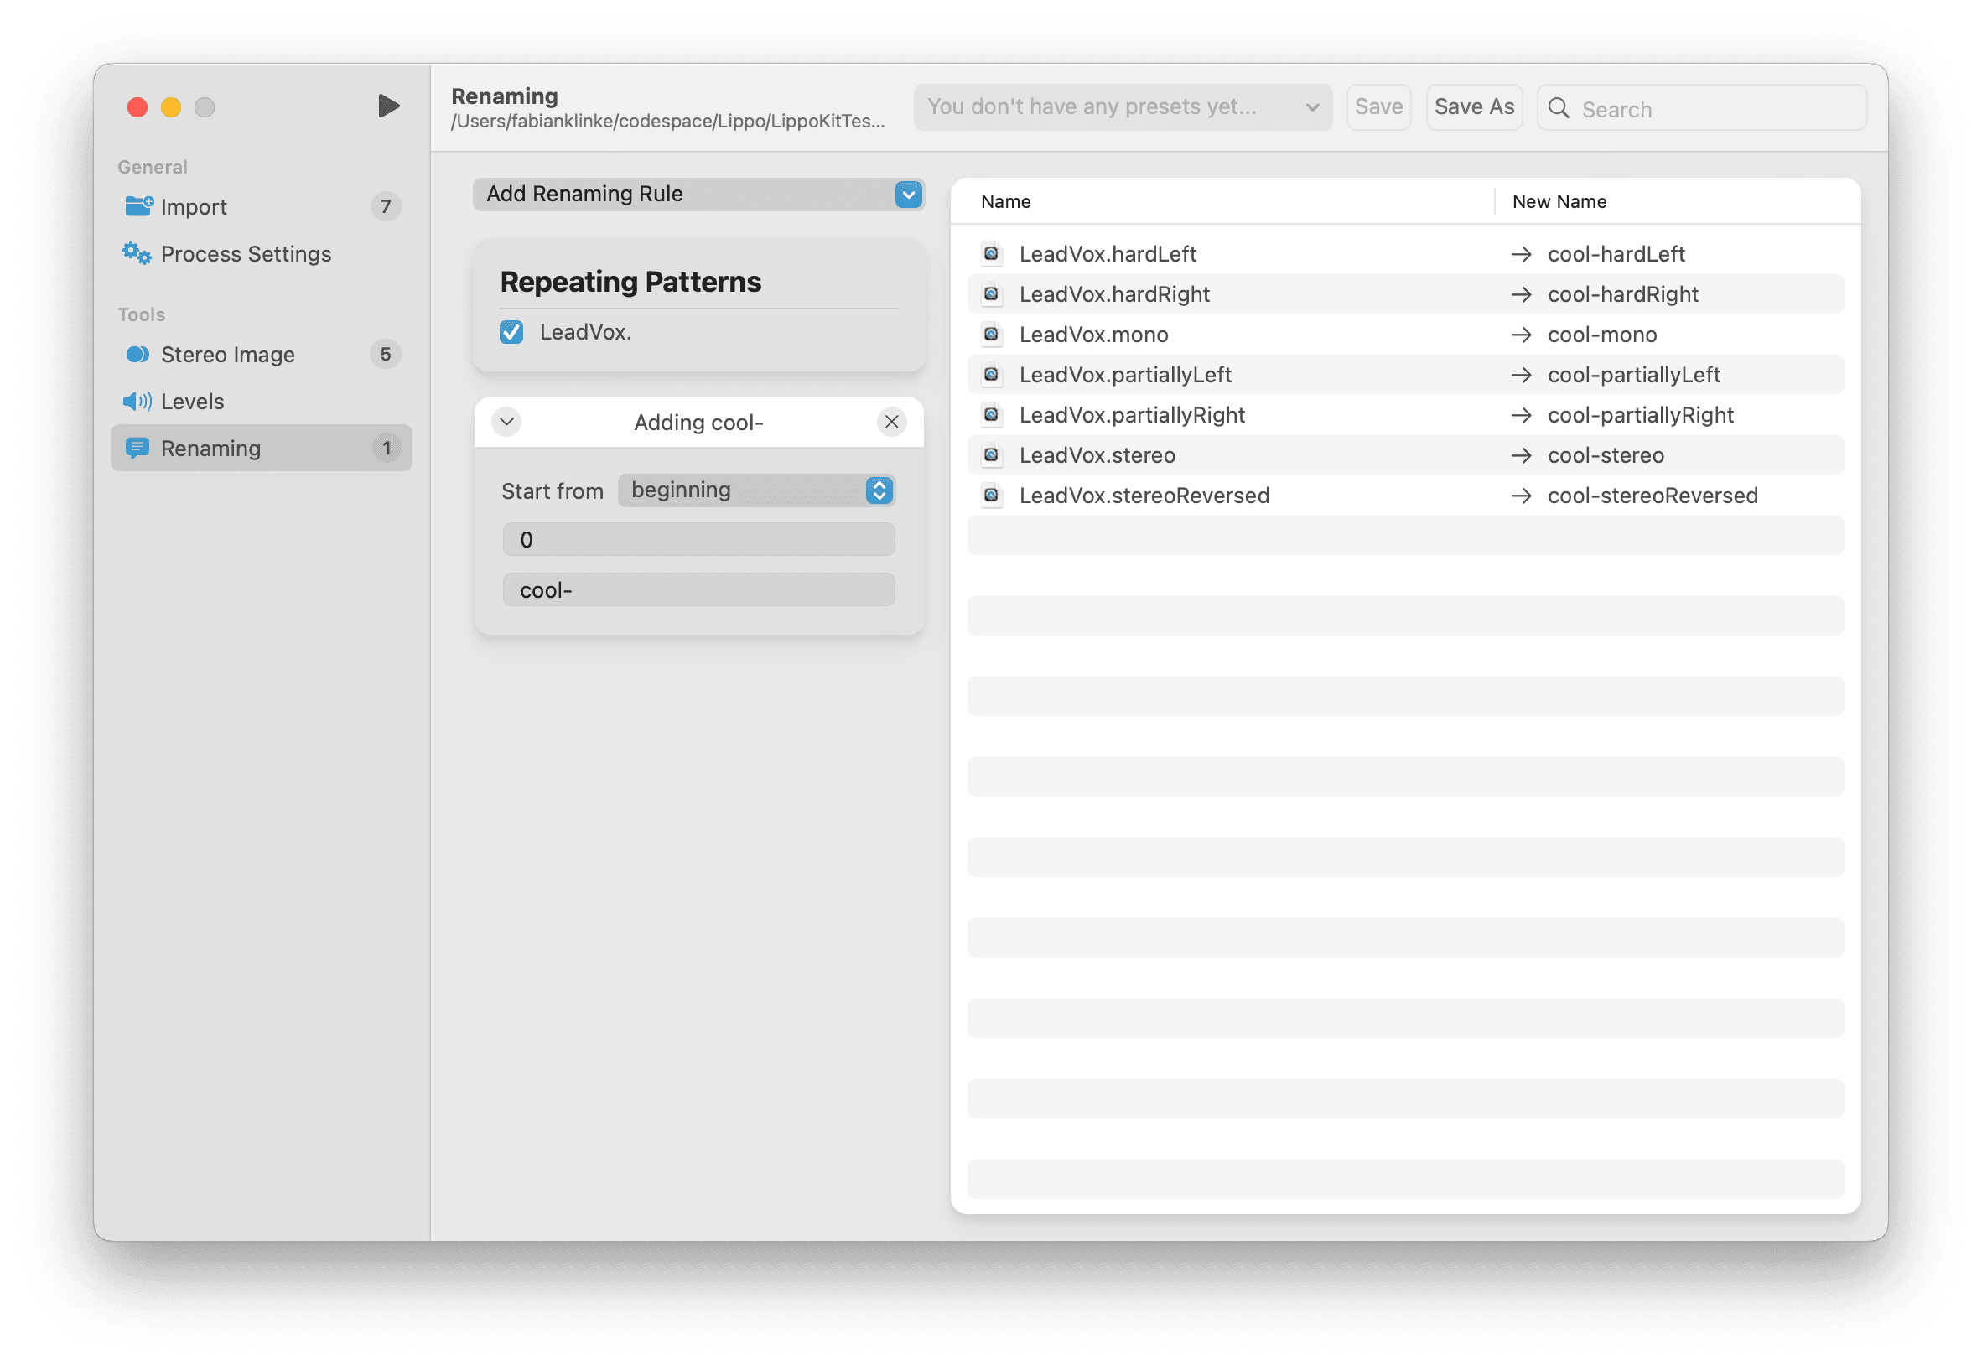
Task: Click the Save preset button
Action: tap(1378, 107)
